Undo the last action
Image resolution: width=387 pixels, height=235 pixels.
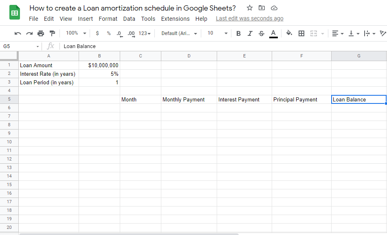[18, 33]
